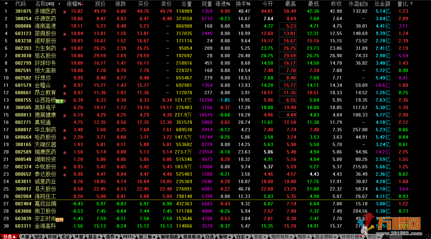
Task: Click the R marker beside 翠微股份
Action: click(65, 34)
